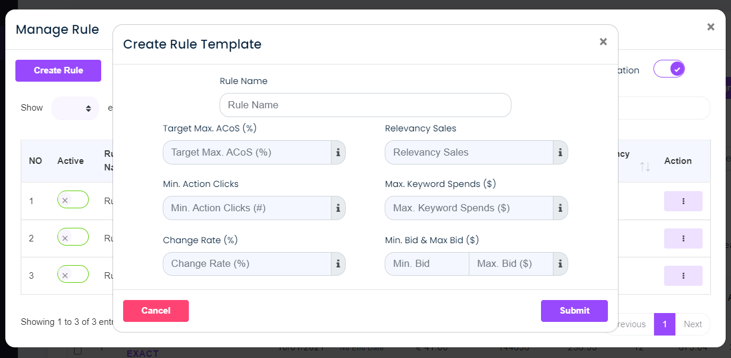
Task: Open three-dot action menu for rule 3
Action: (683, 276)
